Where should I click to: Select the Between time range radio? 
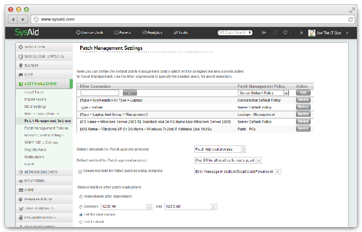81,207
